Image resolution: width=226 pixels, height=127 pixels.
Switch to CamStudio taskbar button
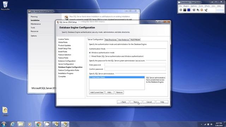47,124
